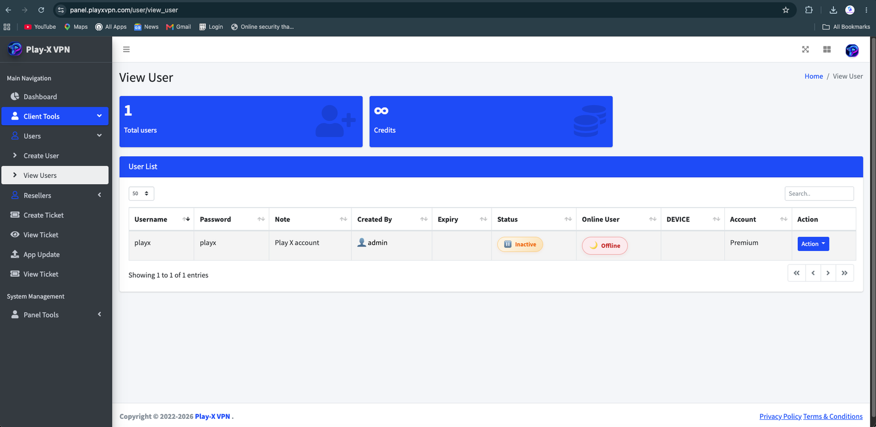Sort table by Created By column
This screenshot has width=876, height=427.
pyautogui.click(x=392, y=219)
